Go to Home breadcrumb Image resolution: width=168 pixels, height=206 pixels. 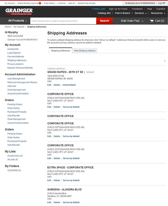(x=7, y=27)
